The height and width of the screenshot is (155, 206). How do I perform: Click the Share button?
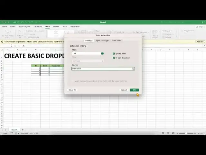(200, 27)
